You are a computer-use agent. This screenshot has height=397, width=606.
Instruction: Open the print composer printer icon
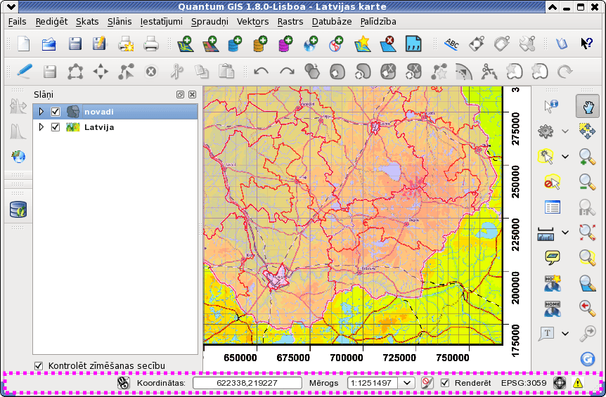126,44
